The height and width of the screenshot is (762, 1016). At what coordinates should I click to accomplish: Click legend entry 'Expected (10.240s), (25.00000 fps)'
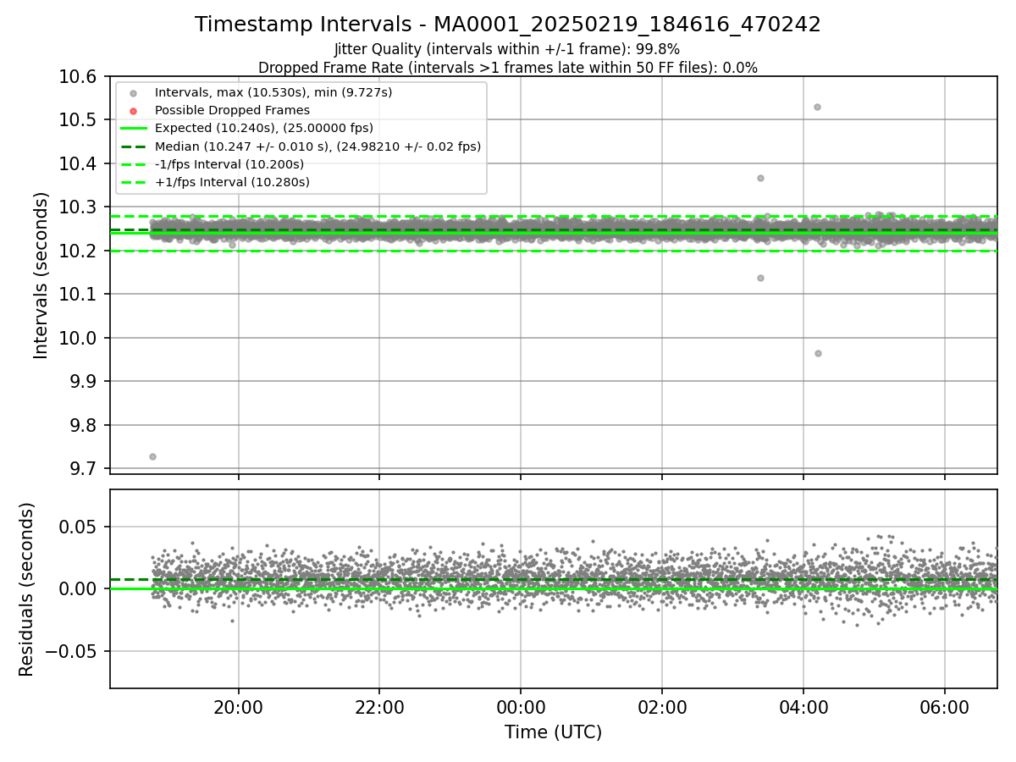(264, 128)
